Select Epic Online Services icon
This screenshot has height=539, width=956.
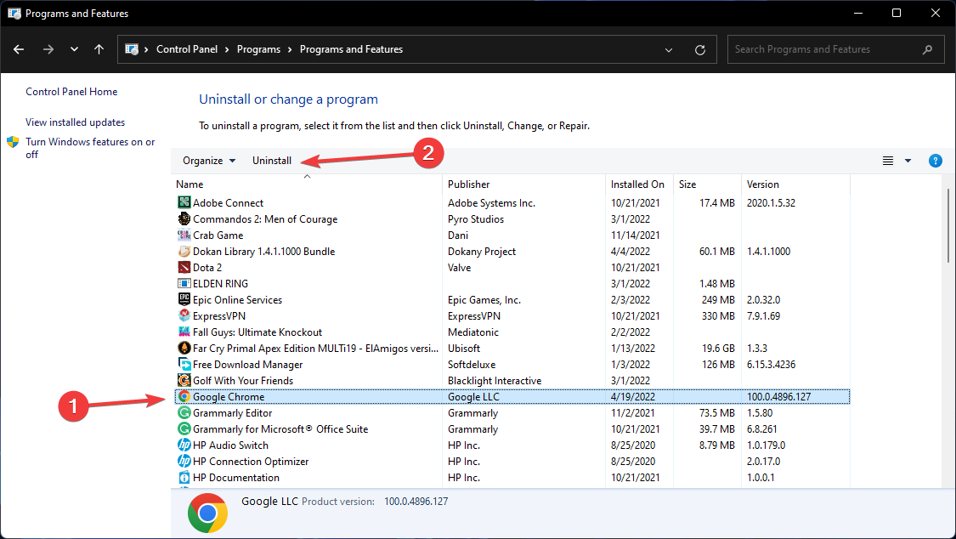click(x=184, y=299)
